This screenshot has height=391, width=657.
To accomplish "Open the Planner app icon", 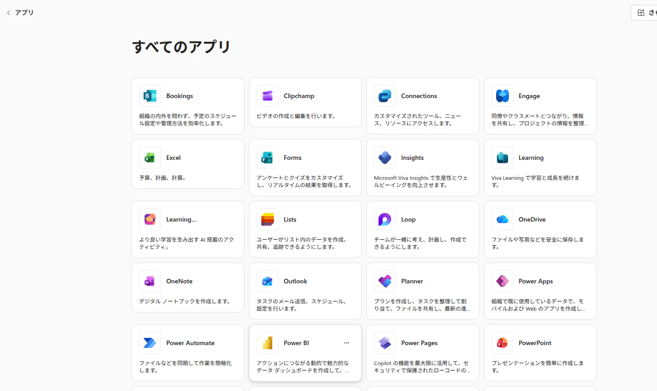I will [385, 281].
